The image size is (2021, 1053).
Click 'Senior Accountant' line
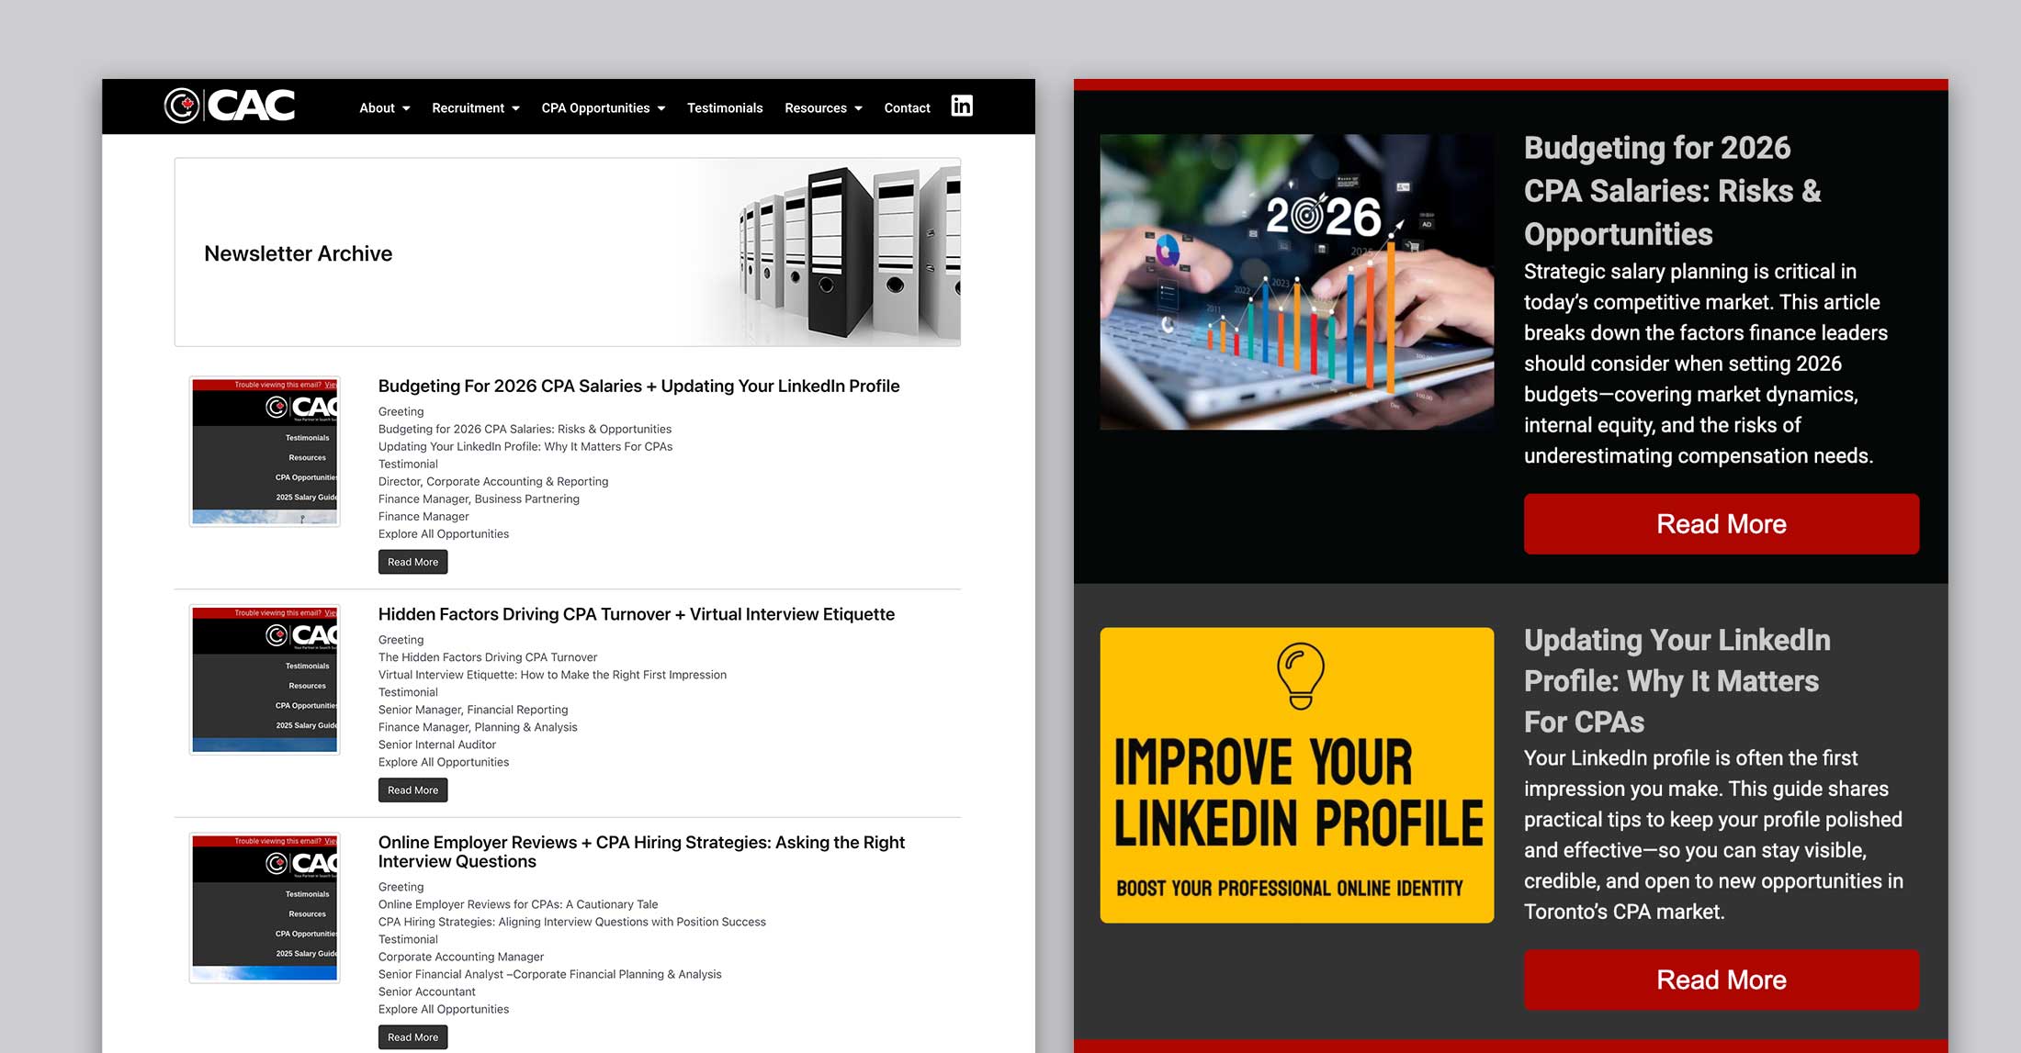pyautogui.click(x=427, y=991)
